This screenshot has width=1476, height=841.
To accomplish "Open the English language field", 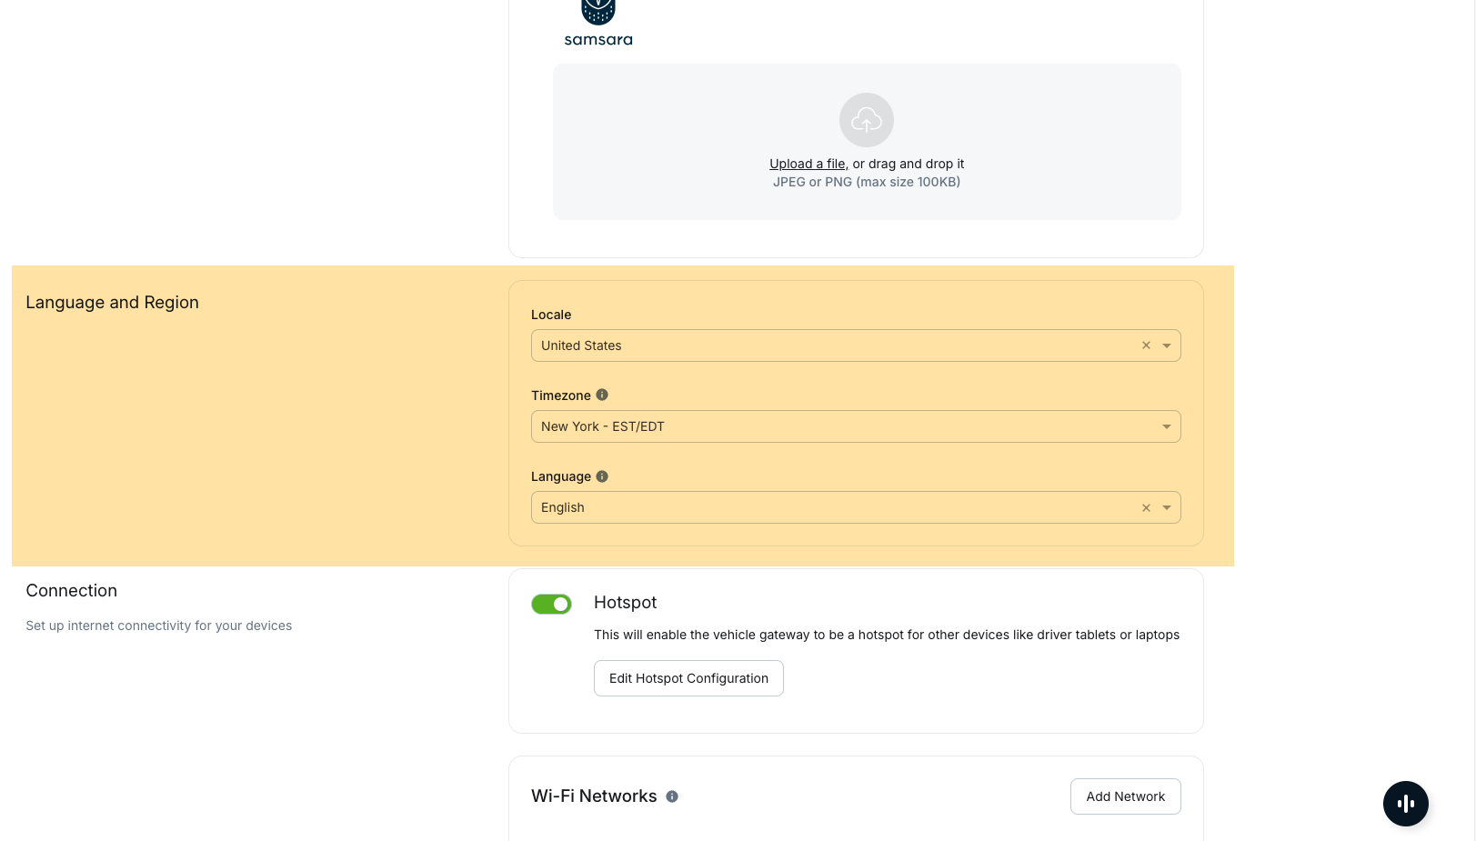I will pyautogui.click(x=818, y=508).
